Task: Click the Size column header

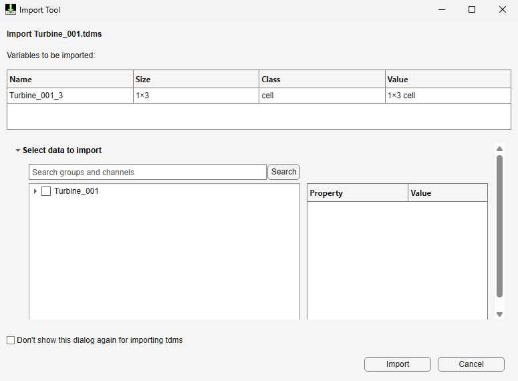Action: coord(197,80)
